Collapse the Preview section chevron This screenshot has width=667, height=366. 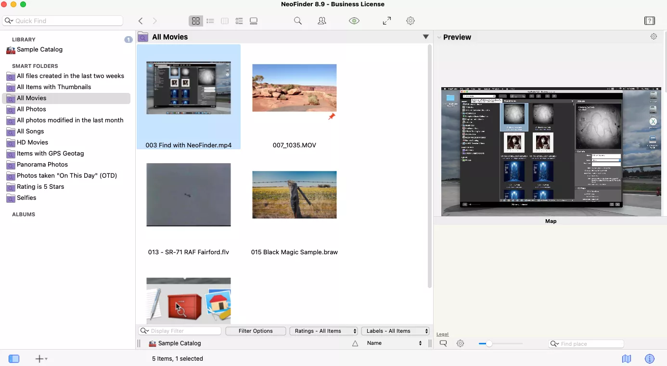point(439,37)
